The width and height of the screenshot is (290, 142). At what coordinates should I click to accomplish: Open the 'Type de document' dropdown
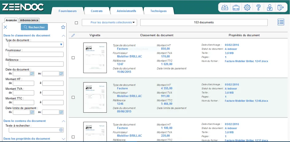click(x=36, y=45)
